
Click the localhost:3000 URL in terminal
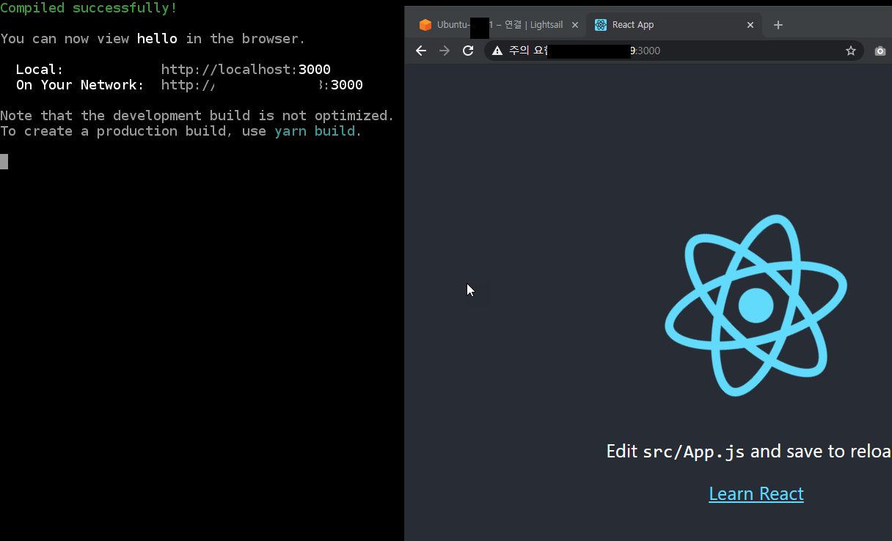point(246,70)
